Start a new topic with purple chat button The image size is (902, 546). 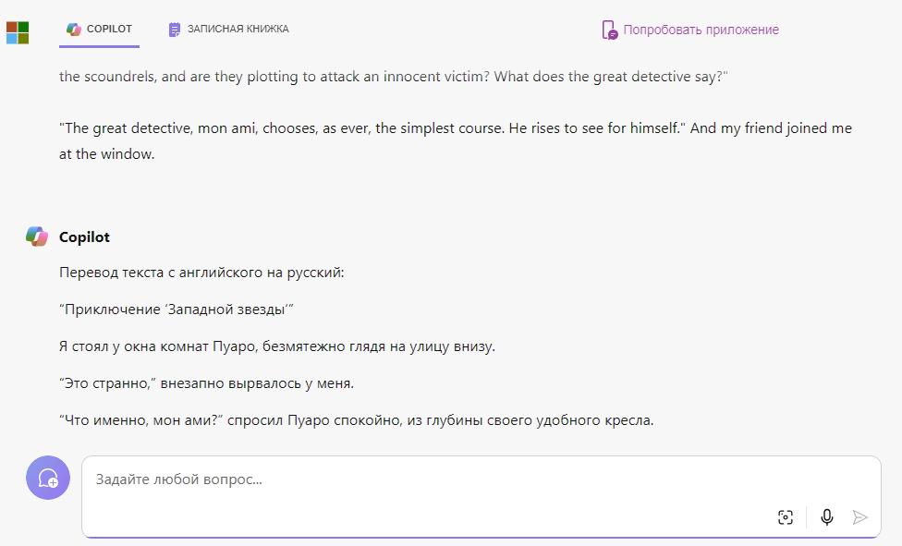(48, 478)
